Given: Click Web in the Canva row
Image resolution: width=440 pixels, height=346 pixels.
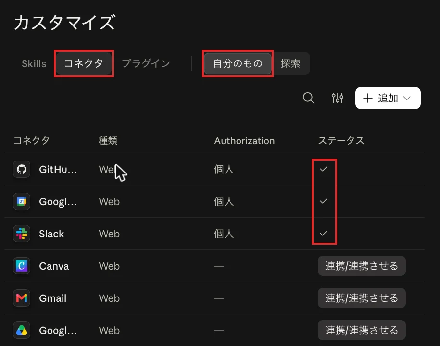Looking at the screenshot, I should coord(109,266).
